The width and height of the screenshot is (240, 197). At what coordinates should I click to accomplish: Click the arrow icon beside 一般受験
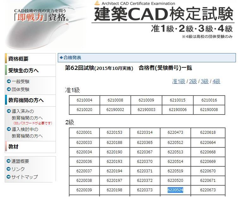[x=9, y=81]
